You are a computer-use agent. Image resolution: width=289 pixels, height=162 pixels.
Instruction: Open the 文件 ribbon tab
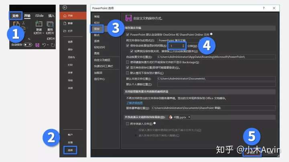click(x=16, y=16)
